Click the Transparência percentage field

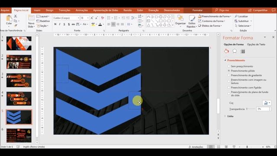263,109
